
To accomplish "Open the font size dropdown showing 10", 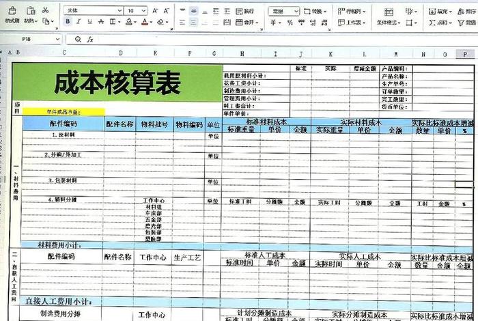I will (136, 11).
